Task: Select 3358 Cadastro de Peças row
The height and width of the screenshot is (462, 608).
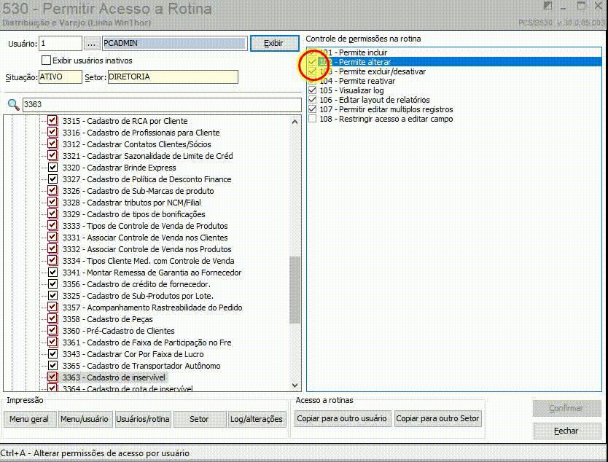Action: (x=108, y=319)
